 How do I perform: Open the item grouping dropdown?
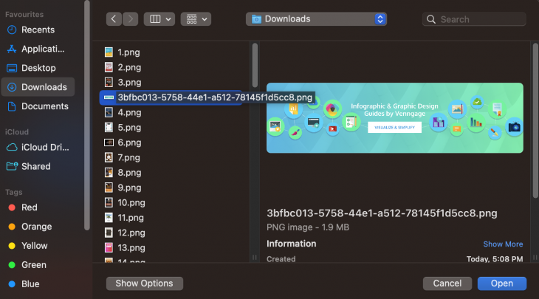tap(196, 19)
